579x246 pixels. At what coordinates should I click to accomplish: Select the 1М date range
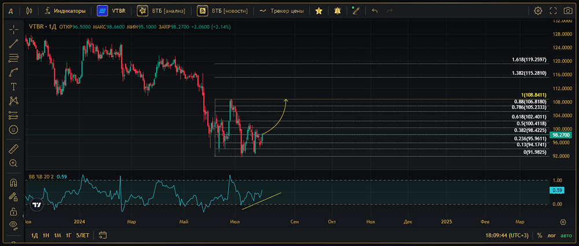click(57, 235)
